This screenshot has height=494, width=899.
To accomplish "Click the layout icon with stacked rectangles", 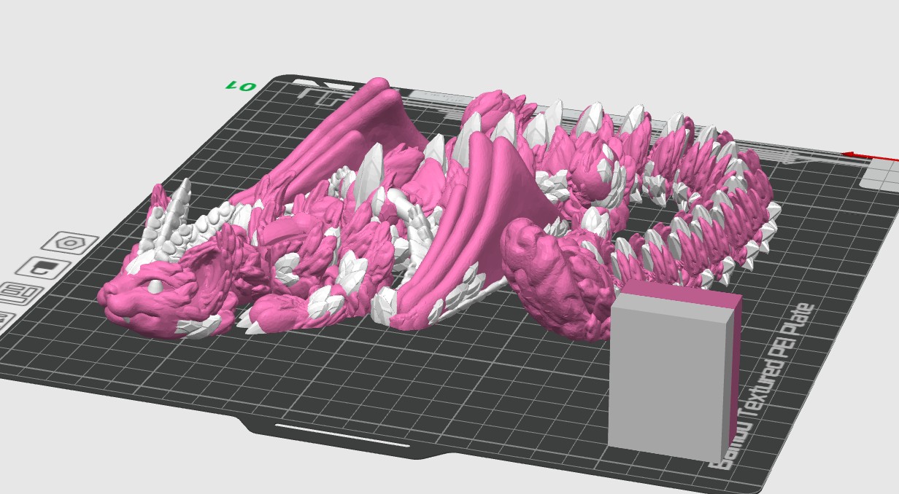I will 20,293.
